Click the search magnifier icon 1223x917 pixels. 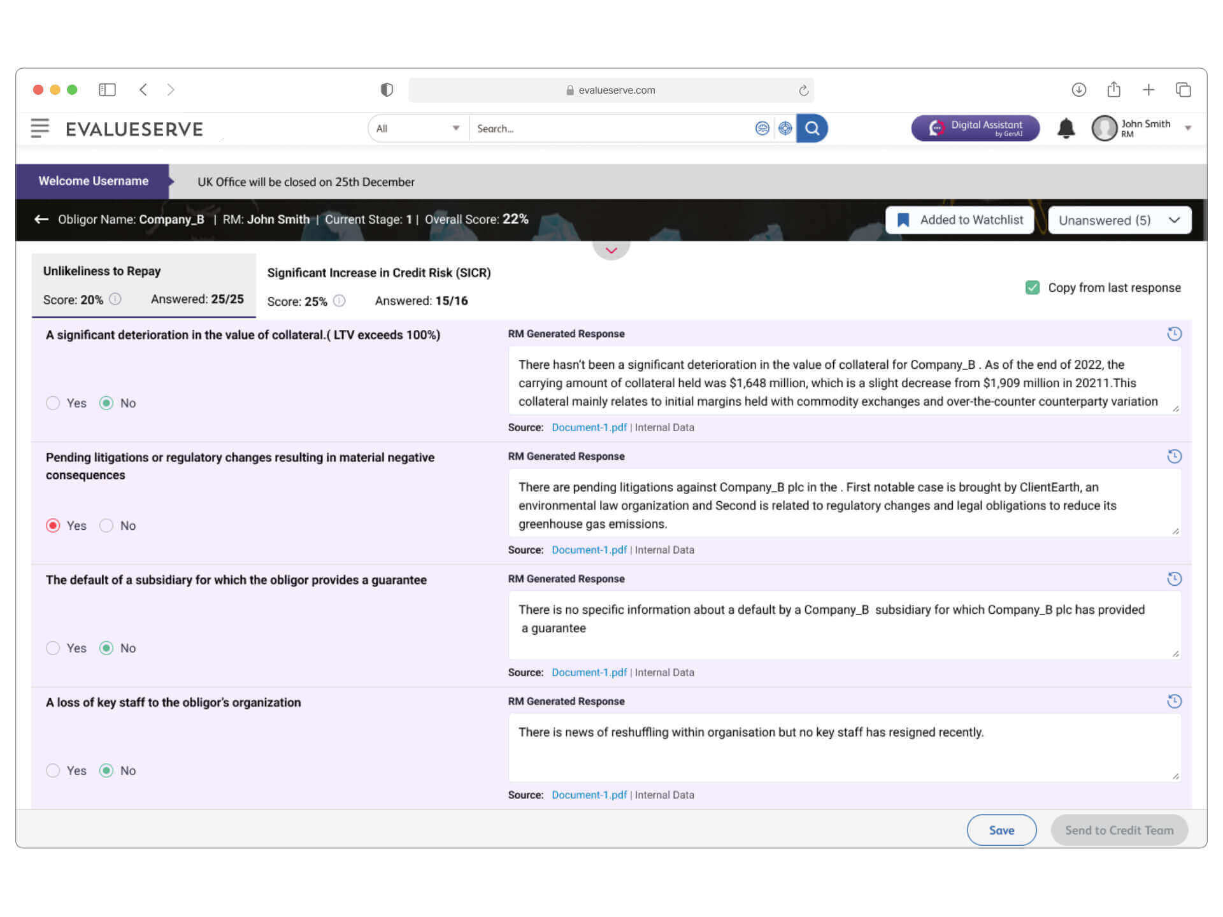click(812, 128)
